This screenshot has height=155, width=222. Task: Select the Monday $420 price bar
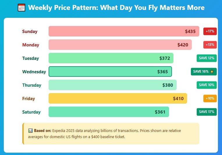pyautogui.click(x=120, y=45)
